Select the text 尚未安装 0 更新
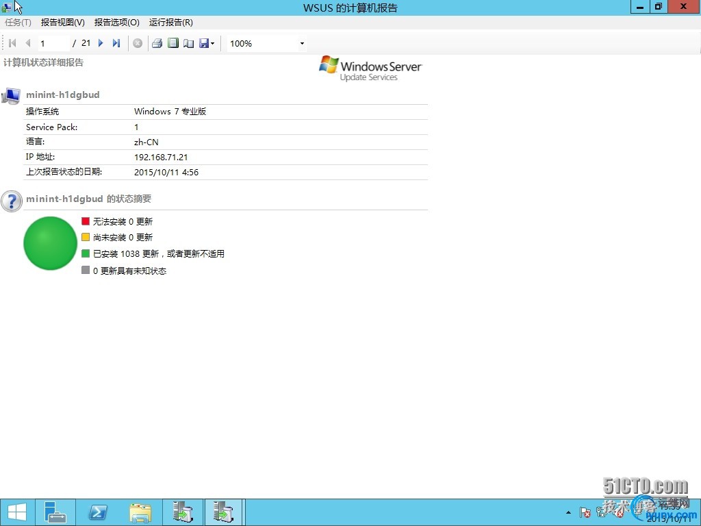 (x=123, y=238)
